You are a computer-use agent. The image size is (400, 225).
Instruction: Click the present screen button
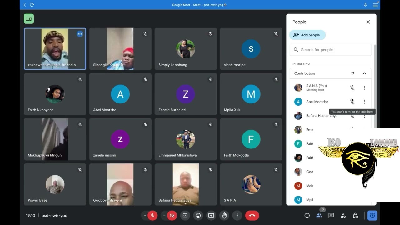point(211,215)
